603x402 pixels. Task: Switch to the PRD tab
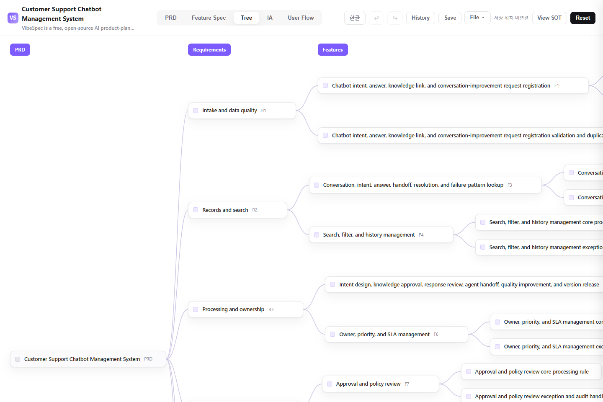click(x=171, y=18)
